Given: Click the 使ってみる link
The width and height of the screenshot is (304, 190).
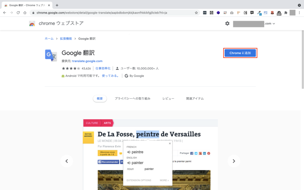Looking at the screenshot, I should click(x=110, y=76).
